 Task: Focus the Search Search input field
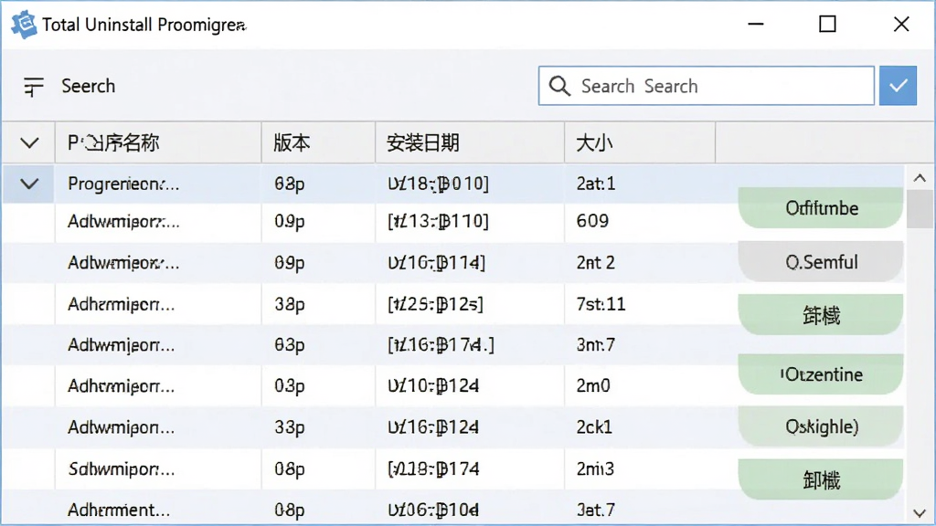click(707, 86)
